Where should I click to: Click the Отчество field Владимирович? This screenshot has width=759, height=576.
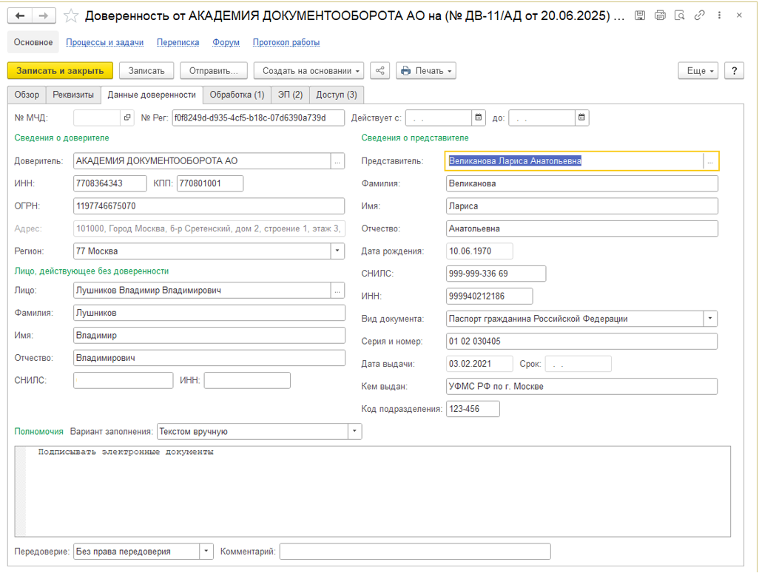point(209,358)
